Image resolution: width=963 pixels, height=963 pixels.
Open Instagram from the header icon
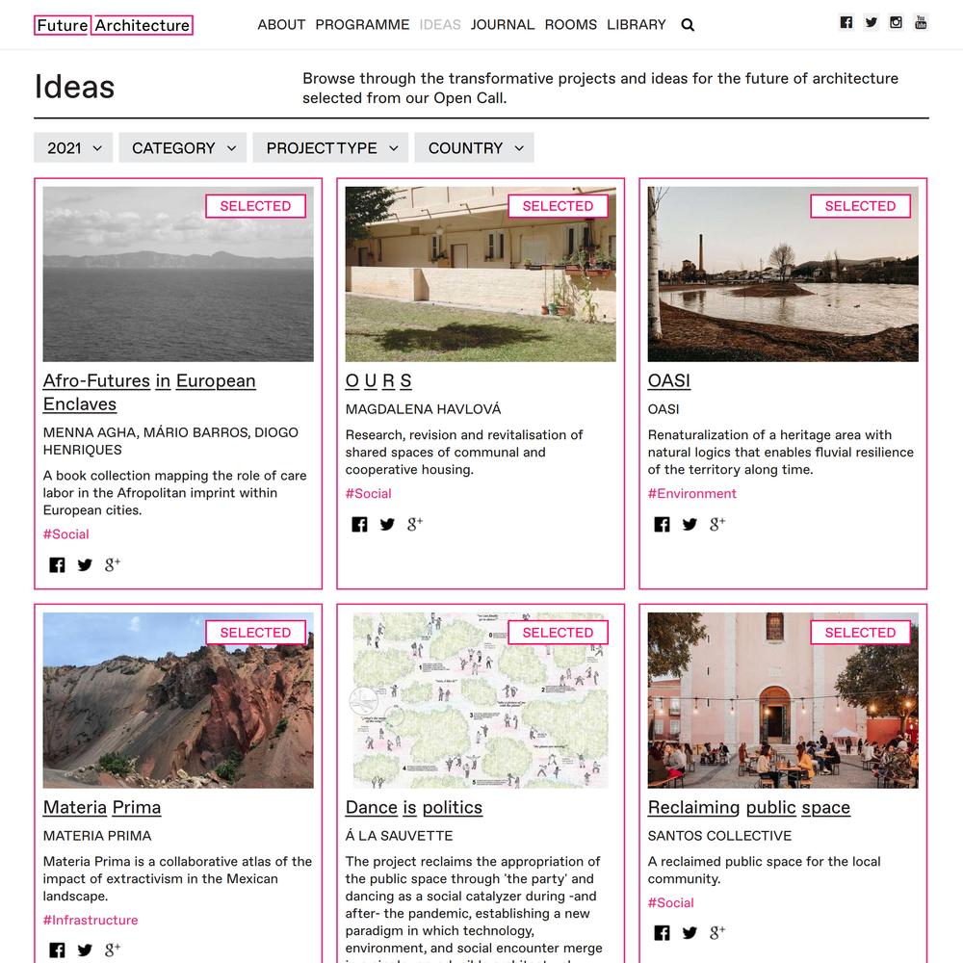896,23
